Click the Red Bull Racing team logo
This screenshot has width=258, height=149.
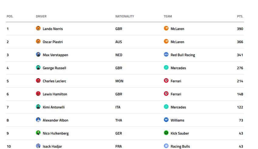(x=166, y=55)
